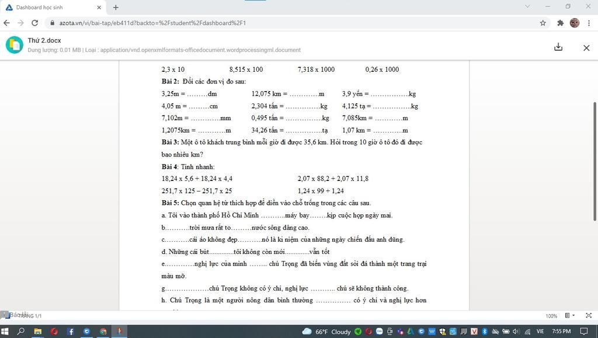Image resolution: width=598 pixels, height=338 pixels.
Task: Click the text '8,515 x 100'
Action: (x=246, y=69)
